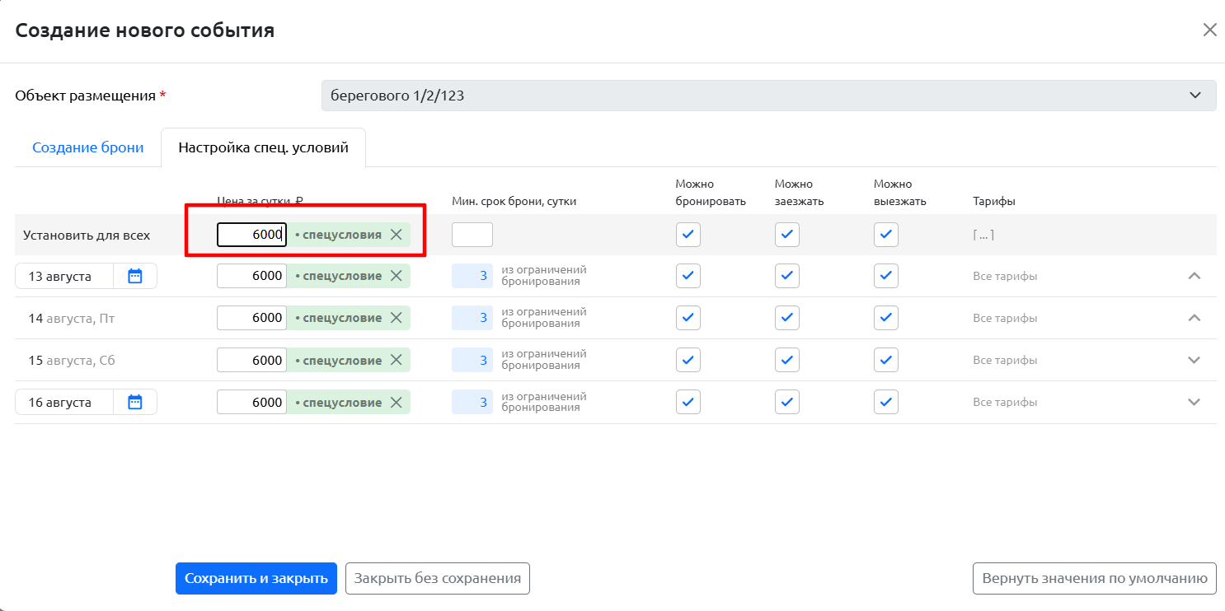This screenshot has height=611, width=1225.
Task: Select the Настройка спец. условий tab
Action: [x=264, y=148]
